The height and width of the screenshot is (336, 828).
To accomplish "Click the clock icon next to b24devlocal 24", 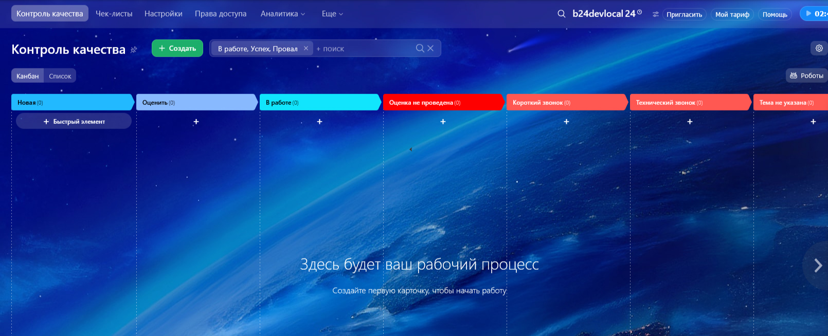I will 639,12.
